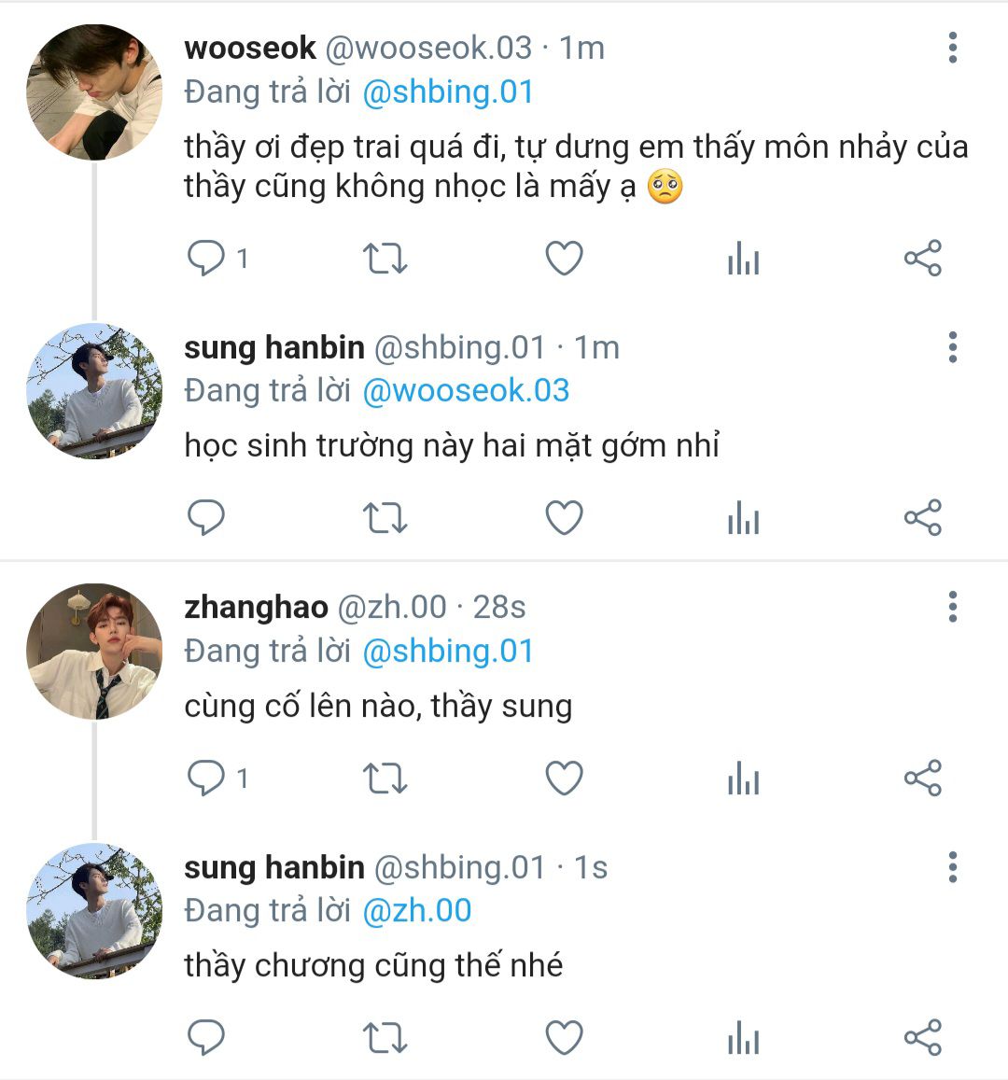The width and height of the screenshot is (1008, 1080).
Task: Open zhanghao's profile picture
Action: pos(94,652)
